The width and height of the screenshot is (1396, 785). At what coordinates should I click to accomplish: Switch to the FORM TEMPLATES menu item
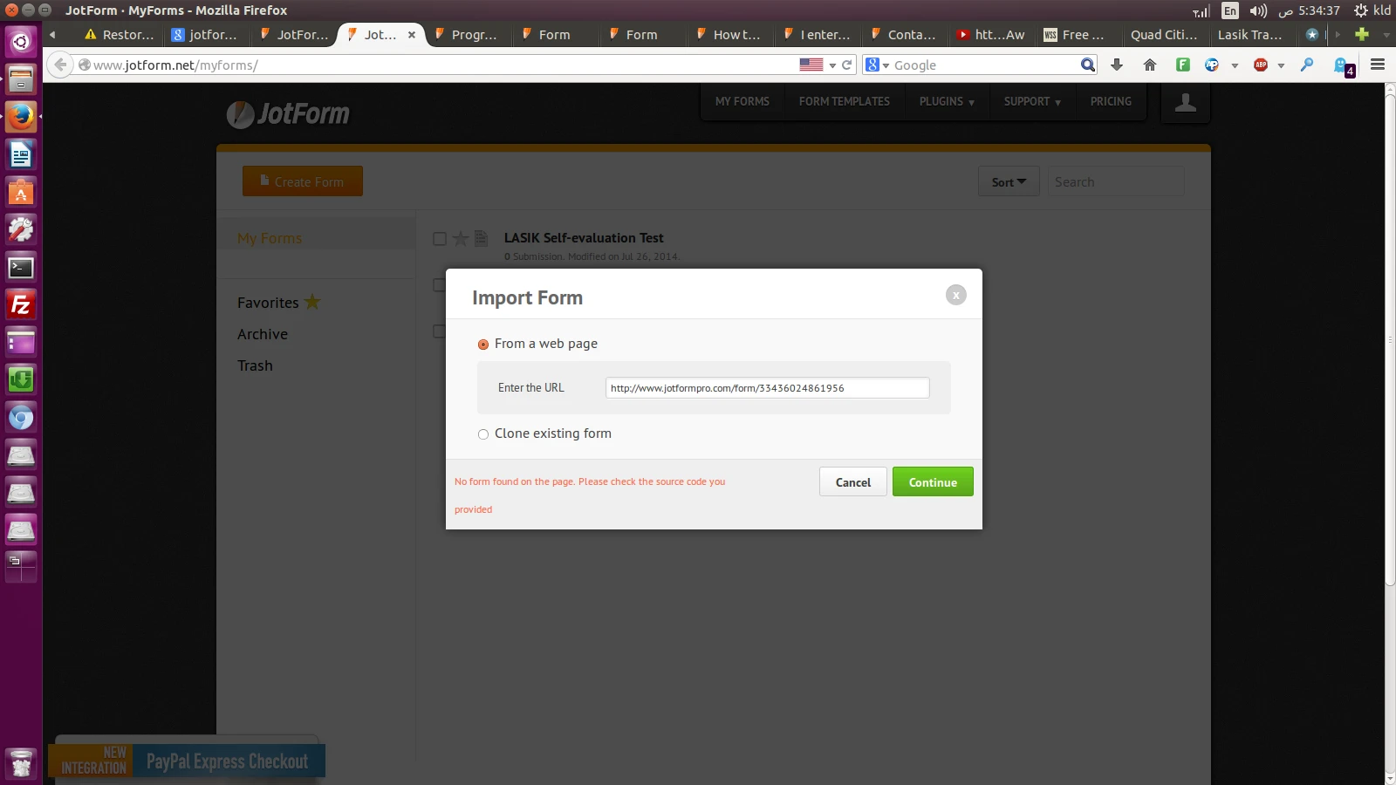[845, 101]
